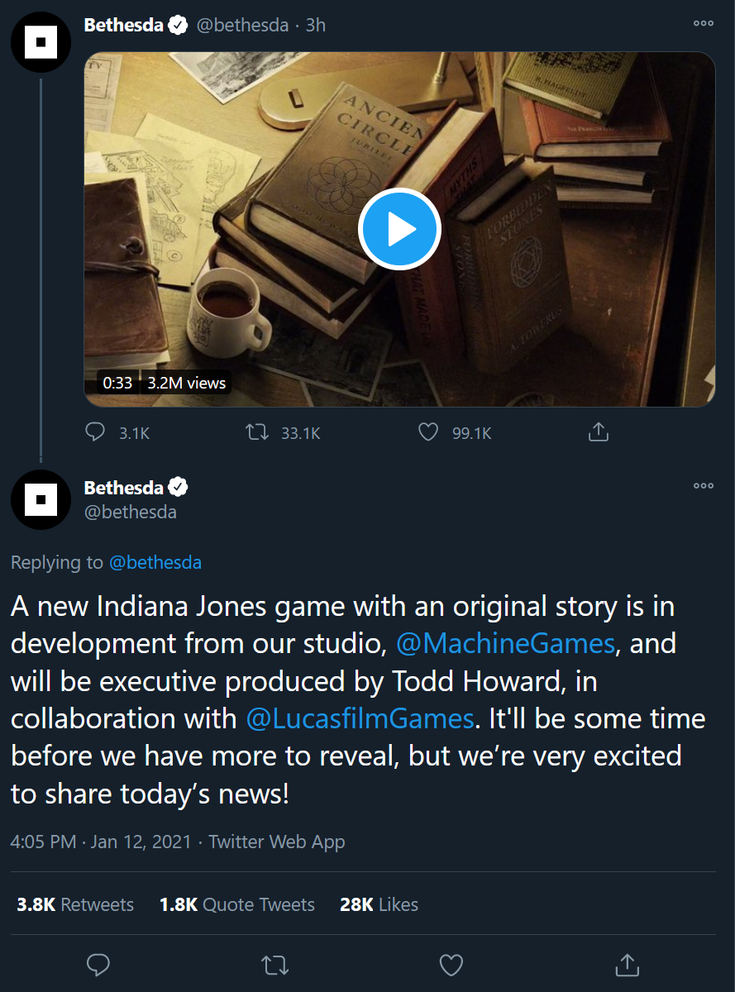735x992 pixels.
Task: Open the @LucasfilmGames profile mention
Action: tap(360, 718)
